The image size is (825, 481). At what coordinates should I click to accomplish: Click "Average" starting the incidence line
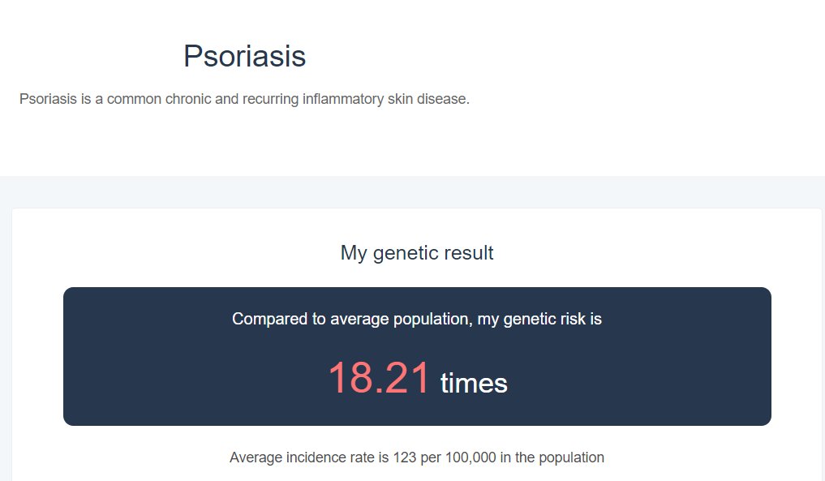coord(256,457)
